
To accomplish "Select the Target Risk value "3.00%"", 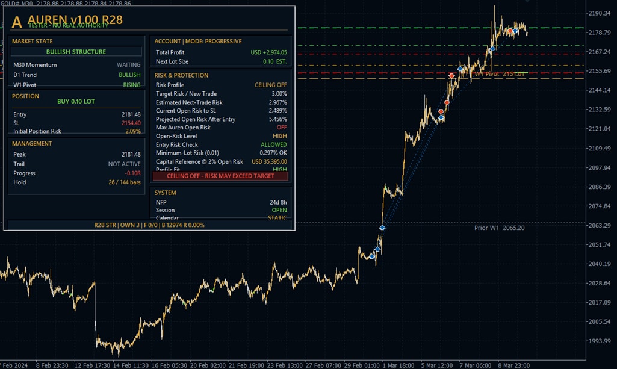I will (279, 94).
